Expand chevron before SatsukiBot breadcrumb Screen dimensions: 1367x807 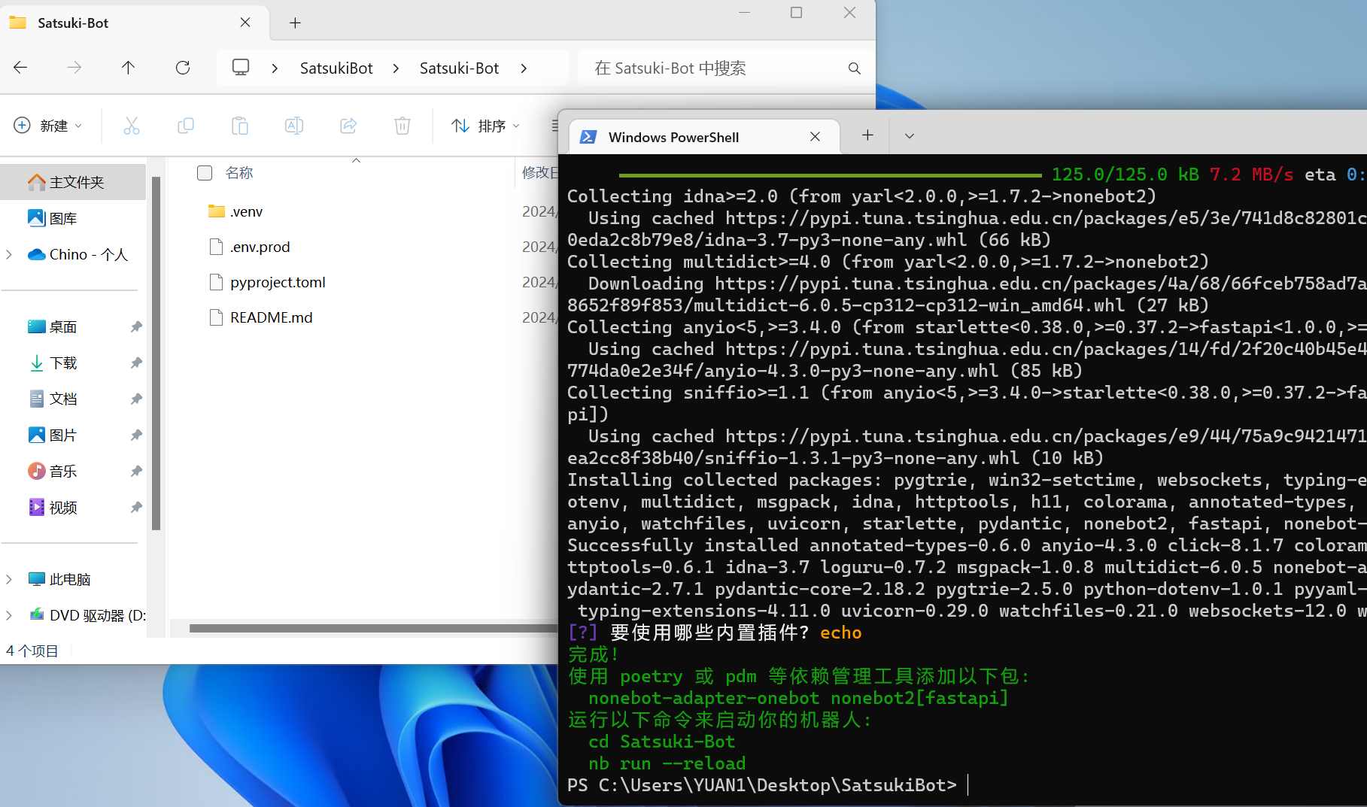pos(275,68)
